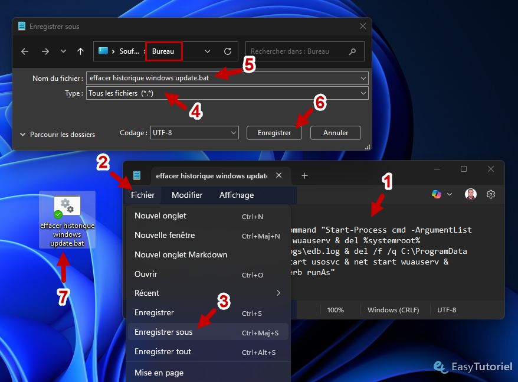Open Notepad settings gear icon
This screenshot has height=382, width=518.
[490, 194]
